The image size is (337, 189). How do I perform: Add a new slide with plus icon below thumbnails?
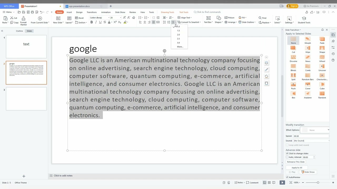pyautogui.click(x=24, y=176)
